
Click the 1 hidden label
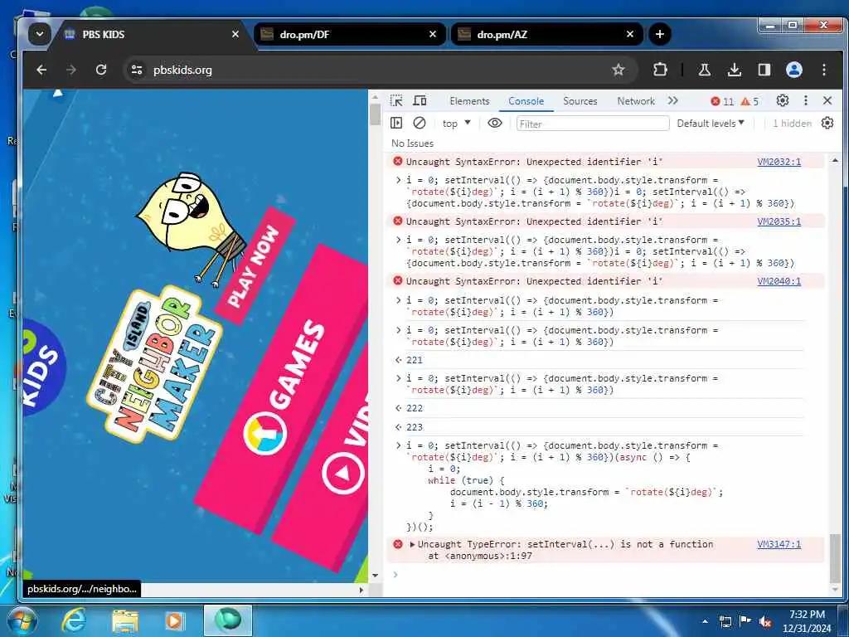pyautogui.click(x=792, y=124)
